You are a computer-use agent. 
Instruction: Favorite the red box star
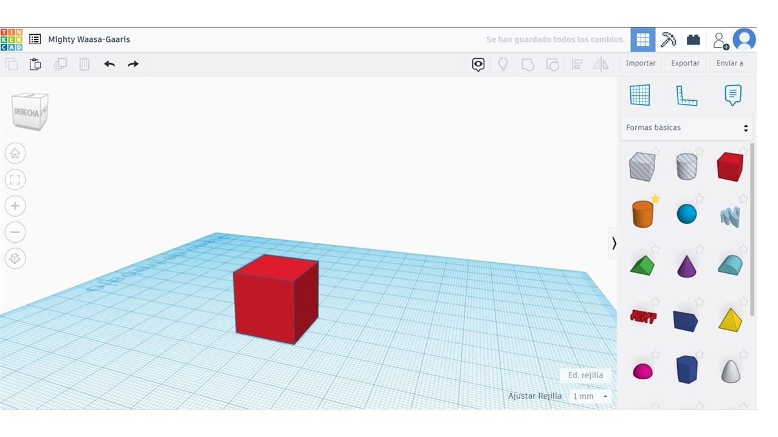pyautogui.click(x=743, y=151)
